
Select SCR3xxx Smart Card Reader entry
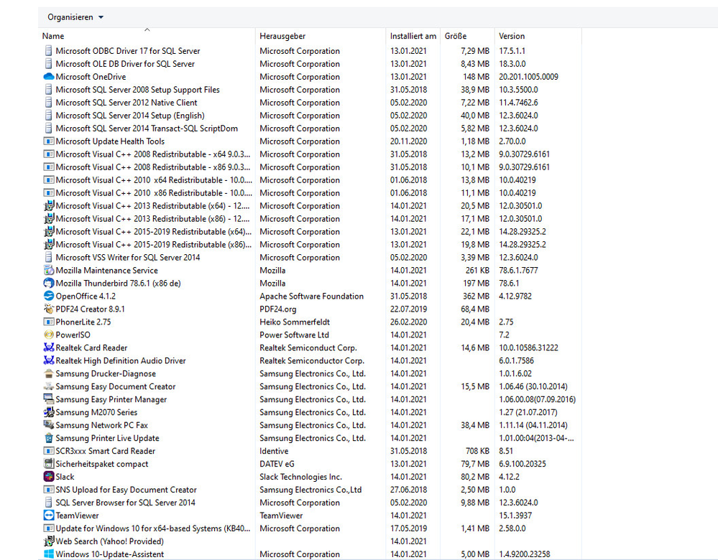point(106,451)
